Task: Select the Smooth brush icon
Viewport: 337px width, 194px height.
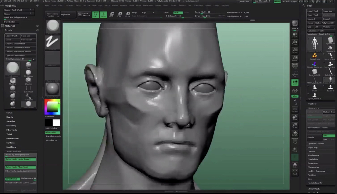Action: (13, 88)
